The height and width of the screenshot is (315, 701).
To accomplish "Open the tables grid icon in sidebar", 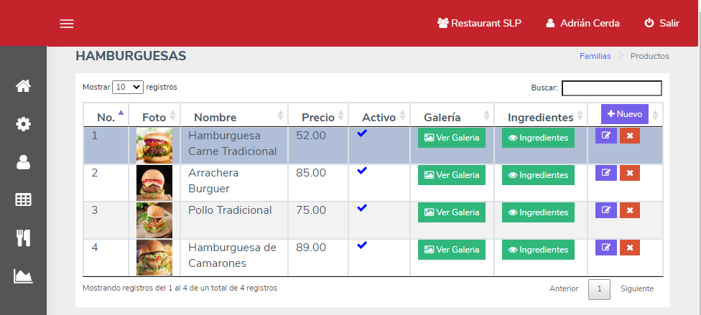I will click(x=23, y=199).
